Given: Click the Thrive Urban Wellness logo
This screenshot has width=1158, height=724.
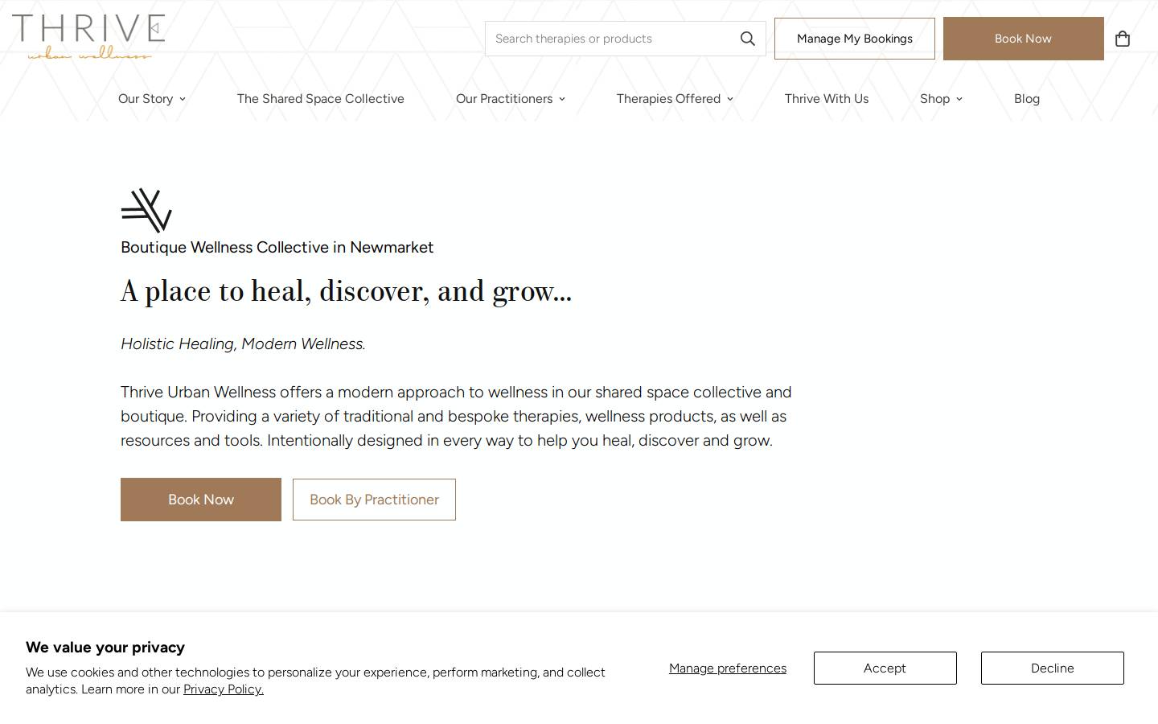Looking at the screenshot, I should point(88,37).
